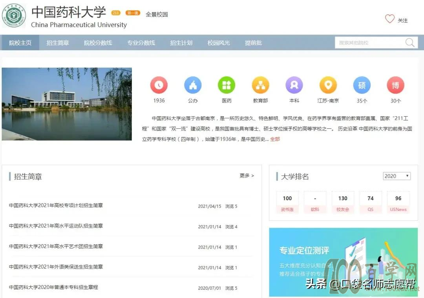424x298 pixels.
Task: Click the heart follow icon
Action: 390,19
